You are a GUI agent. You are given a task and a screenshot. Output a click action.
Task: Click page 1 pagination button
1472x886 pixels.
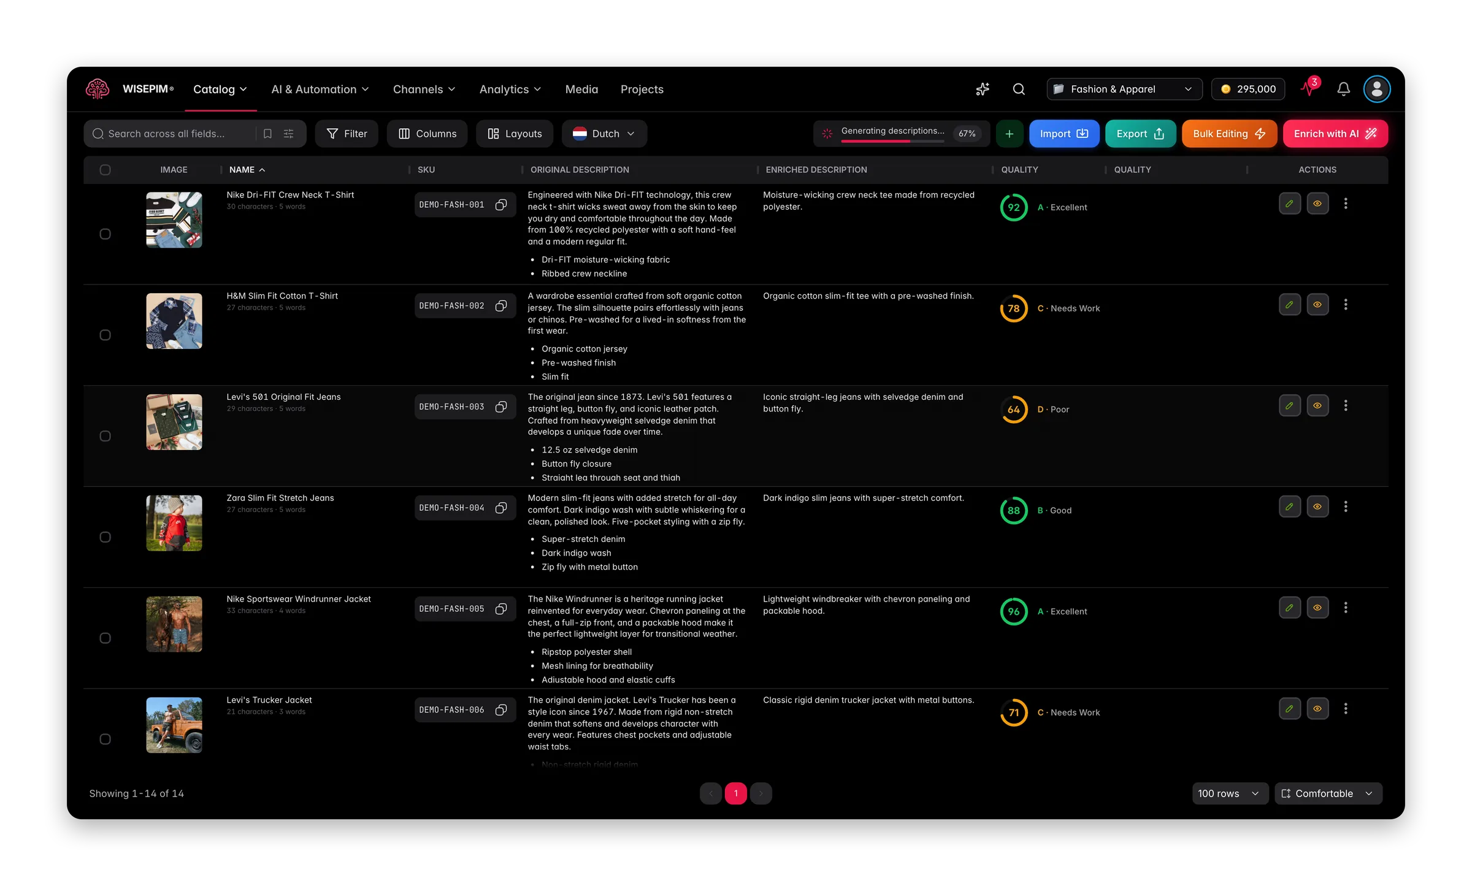735,793
